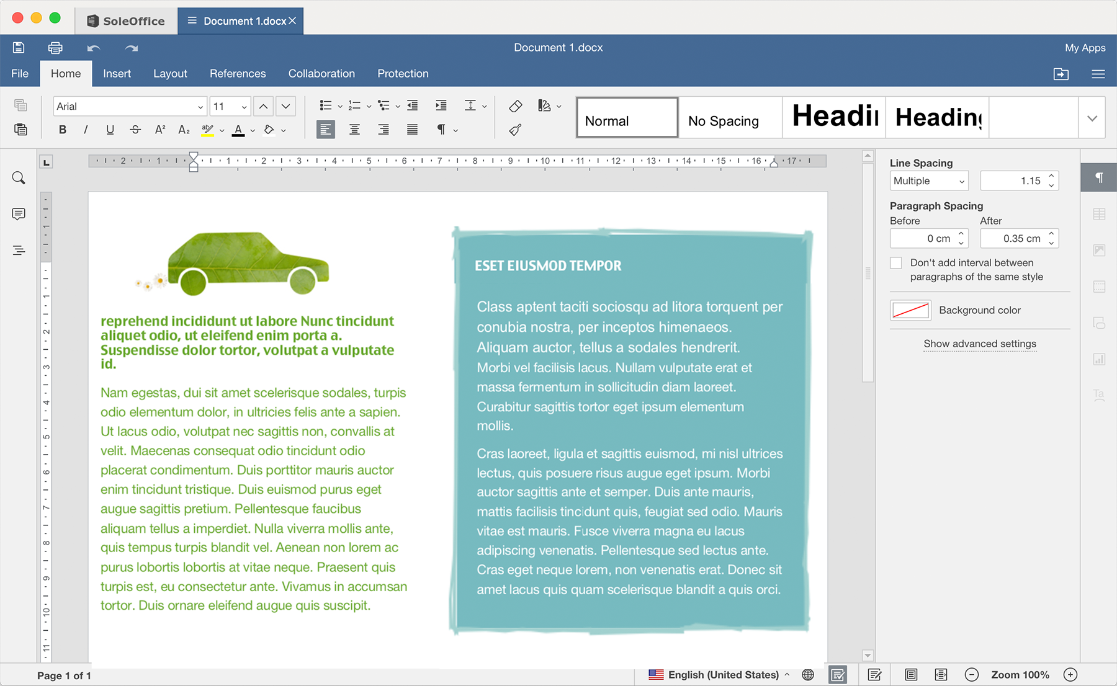Screen dimensions: 1117x686
Task: Click the numbered list icon
Action: coord(354,105)
